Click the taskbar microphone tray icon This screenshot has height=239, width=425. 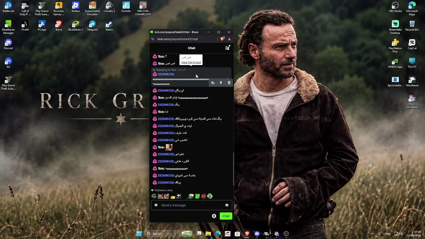(x=380, y=234)
